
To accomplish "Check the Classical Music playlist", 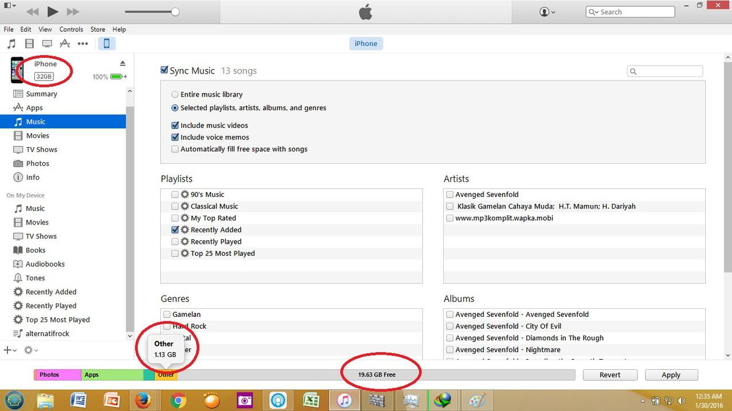I will (x=175, y=206).
